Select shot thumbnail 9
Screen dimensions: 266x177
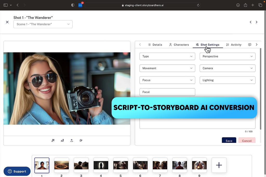pos(199,165)
